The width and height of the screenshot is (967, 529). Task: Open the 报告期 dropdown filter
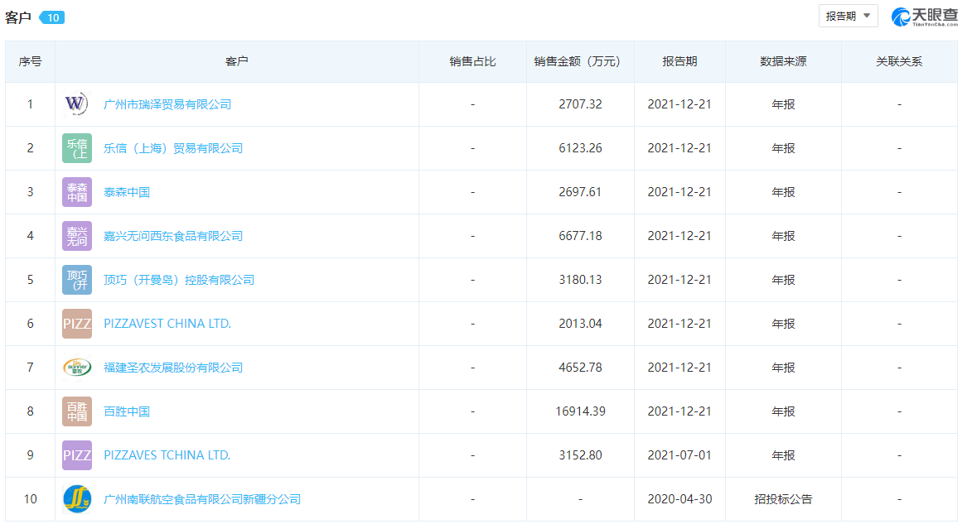tap(848, 16)
